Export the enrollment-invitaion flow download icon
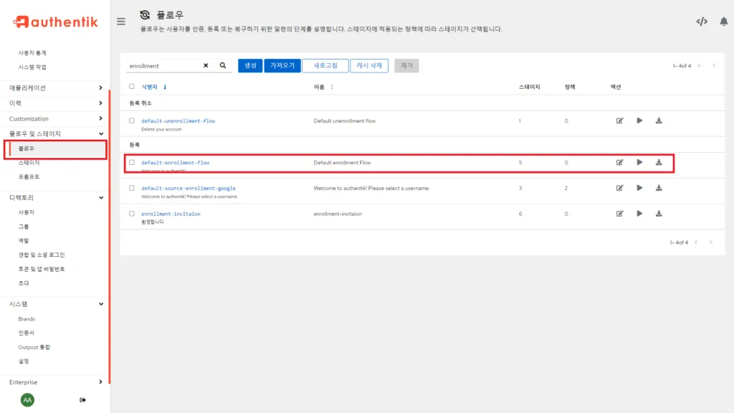Viewport: 734px width, 413px height. tap(659, 214)
